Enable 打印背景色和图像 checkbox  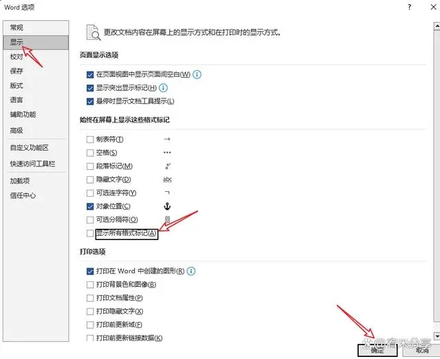click(x=90, y=285)
